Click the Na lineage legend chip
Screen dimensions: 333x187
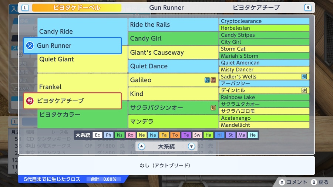153,135
